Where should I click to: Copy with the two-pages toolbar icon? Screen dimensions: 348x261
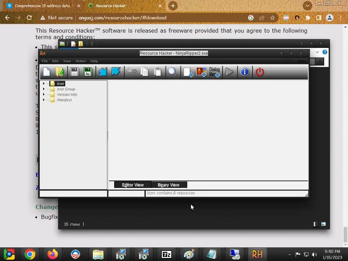pyautogui.click(x=144, y=72)
